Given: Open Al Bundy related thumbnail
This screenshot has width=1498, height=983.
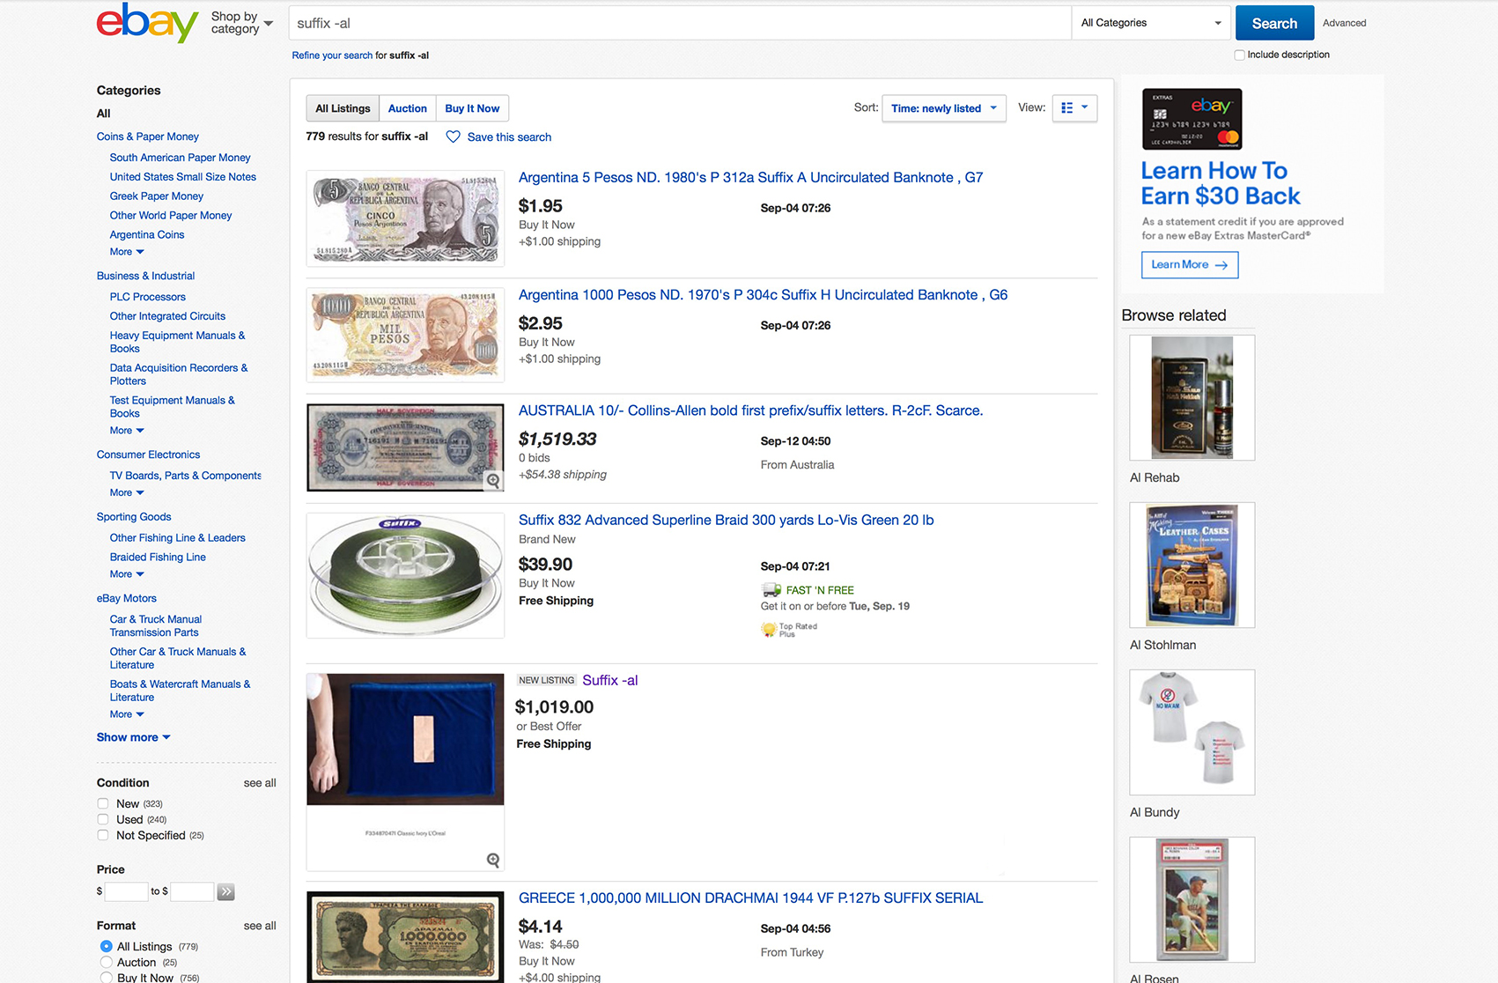Looking at the screenshot, I should (x=1192, y=732).
